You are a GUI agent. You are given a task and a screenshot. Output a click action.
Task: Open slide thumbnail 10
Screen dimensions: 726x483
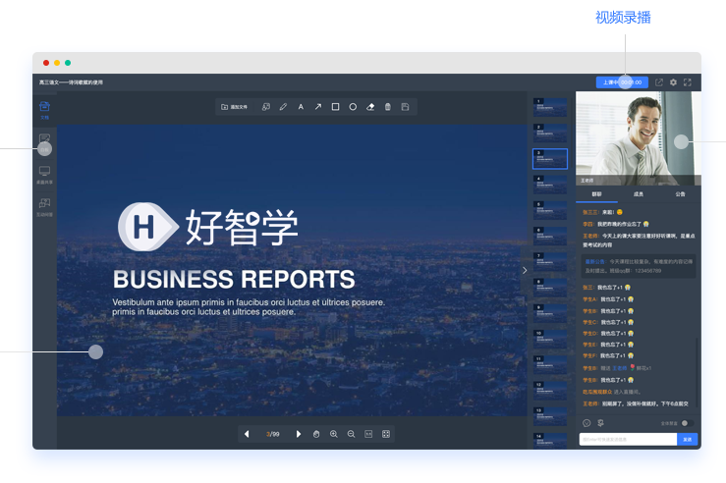coord(550,339)
